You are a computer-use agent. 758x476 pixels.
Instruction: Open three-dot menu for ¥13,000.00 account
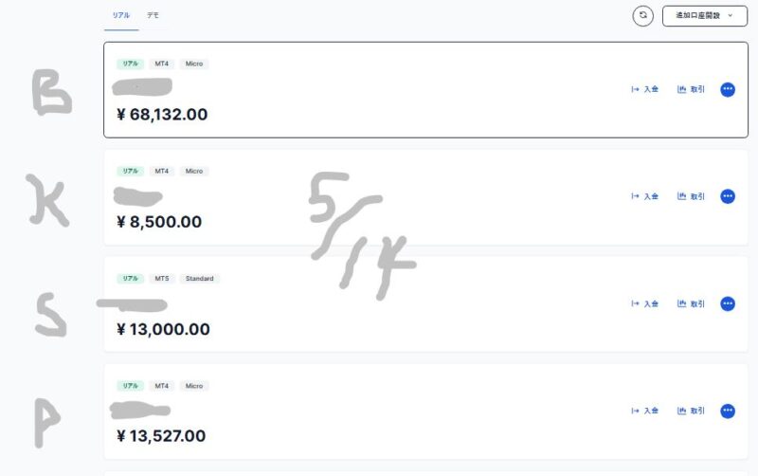[x=728, y=303]
